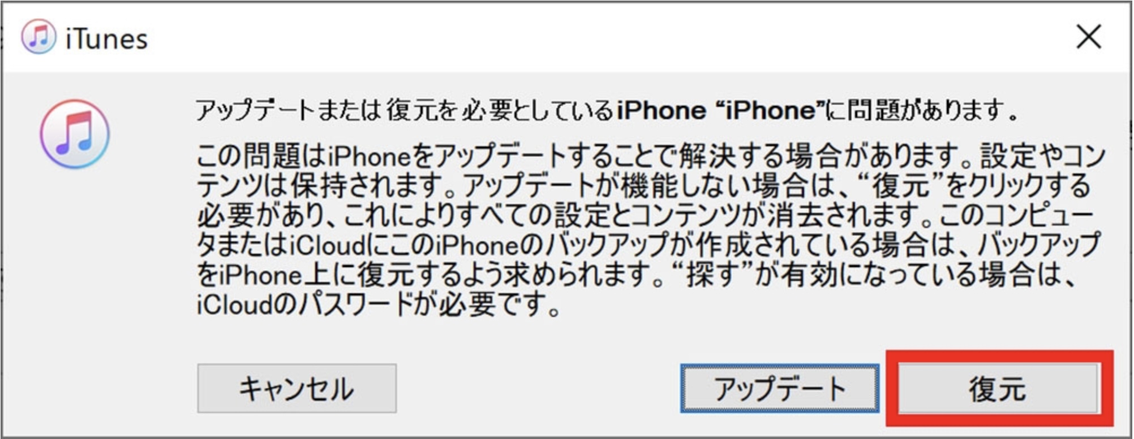Choose the アップデート button

[x=780, y=388]
